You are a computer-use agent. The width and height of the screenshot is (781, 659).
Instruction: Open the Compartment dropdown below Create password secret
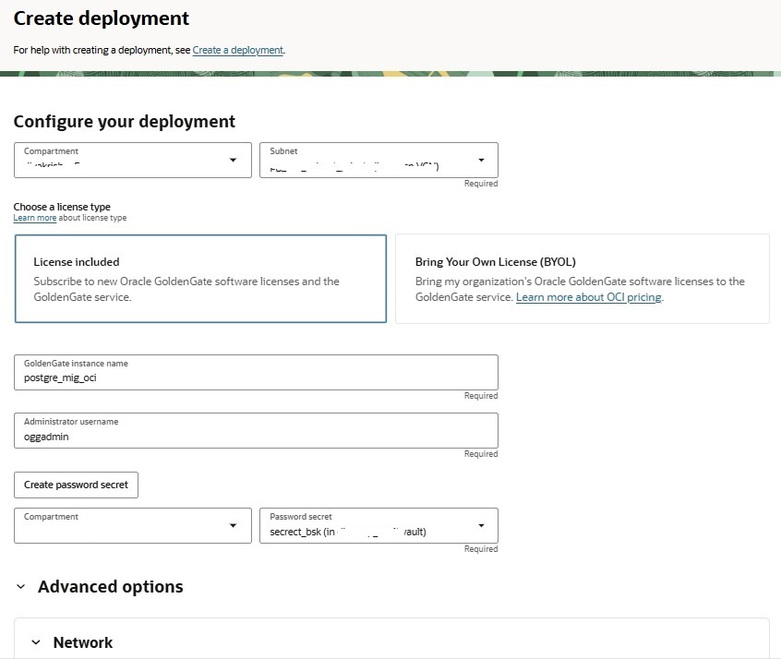[133, 525]
